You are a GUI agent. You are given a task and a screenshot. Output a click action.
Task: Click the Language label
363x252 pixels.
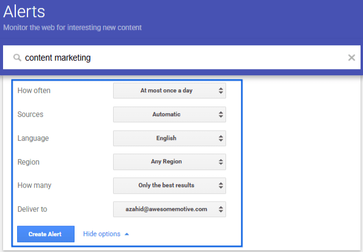coord(33,138)
